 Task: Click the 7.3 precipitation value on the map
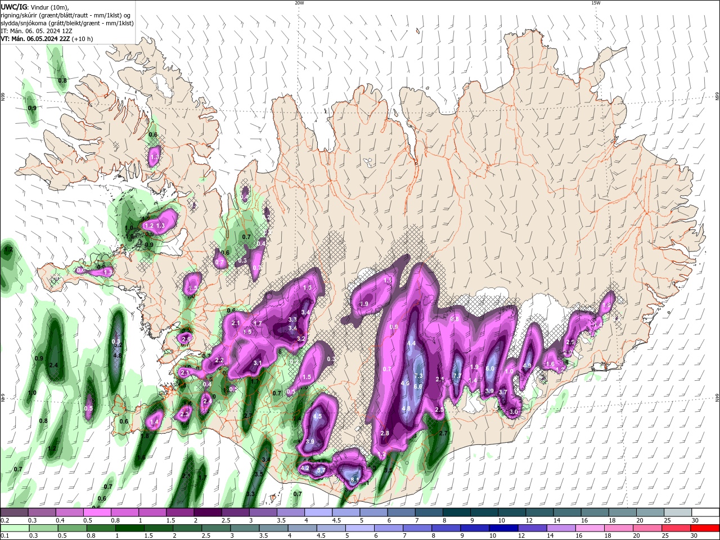(x=418, y=376)
